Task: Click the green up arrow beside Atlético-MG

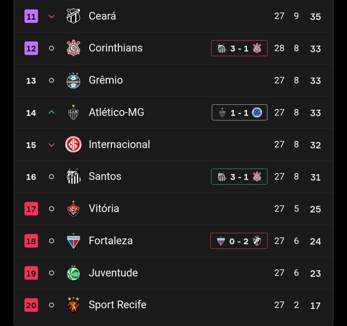Action: coord(51,112)
